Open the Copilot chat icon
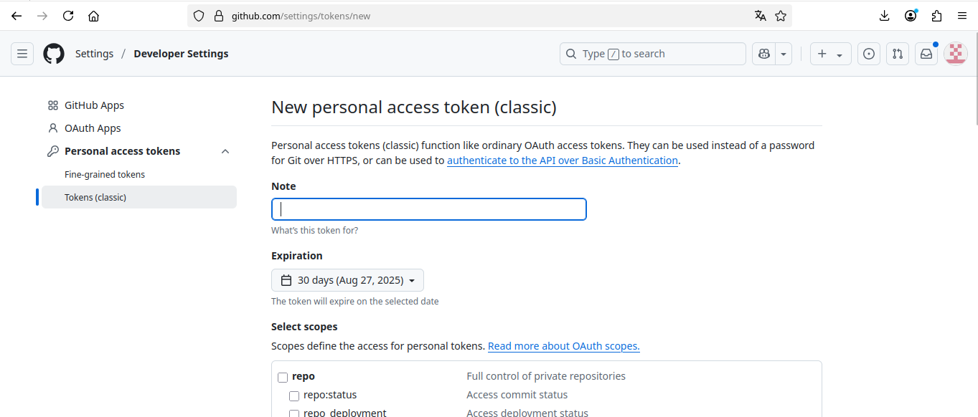 click(x=764, y=54)
